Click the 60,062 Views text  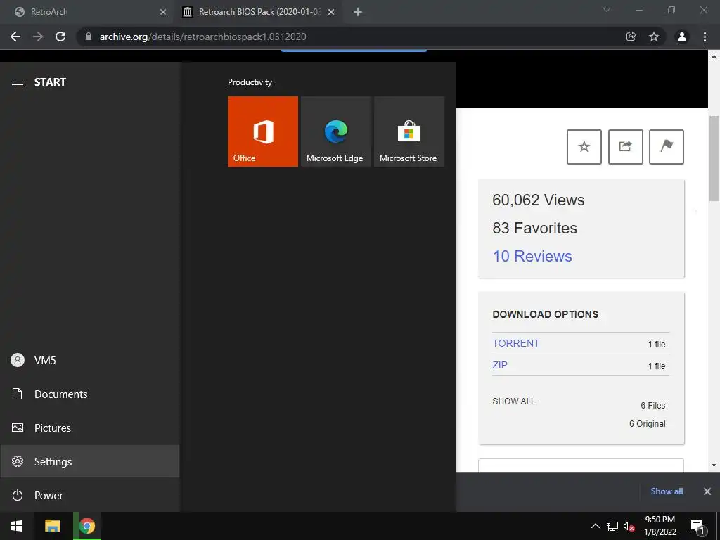[x=538, y=200]
